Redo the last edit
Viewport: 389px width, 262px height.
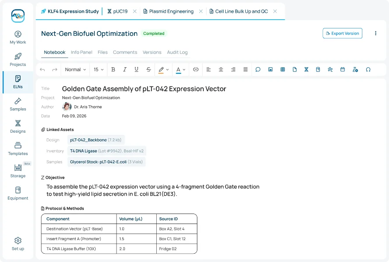coord(55,70)
